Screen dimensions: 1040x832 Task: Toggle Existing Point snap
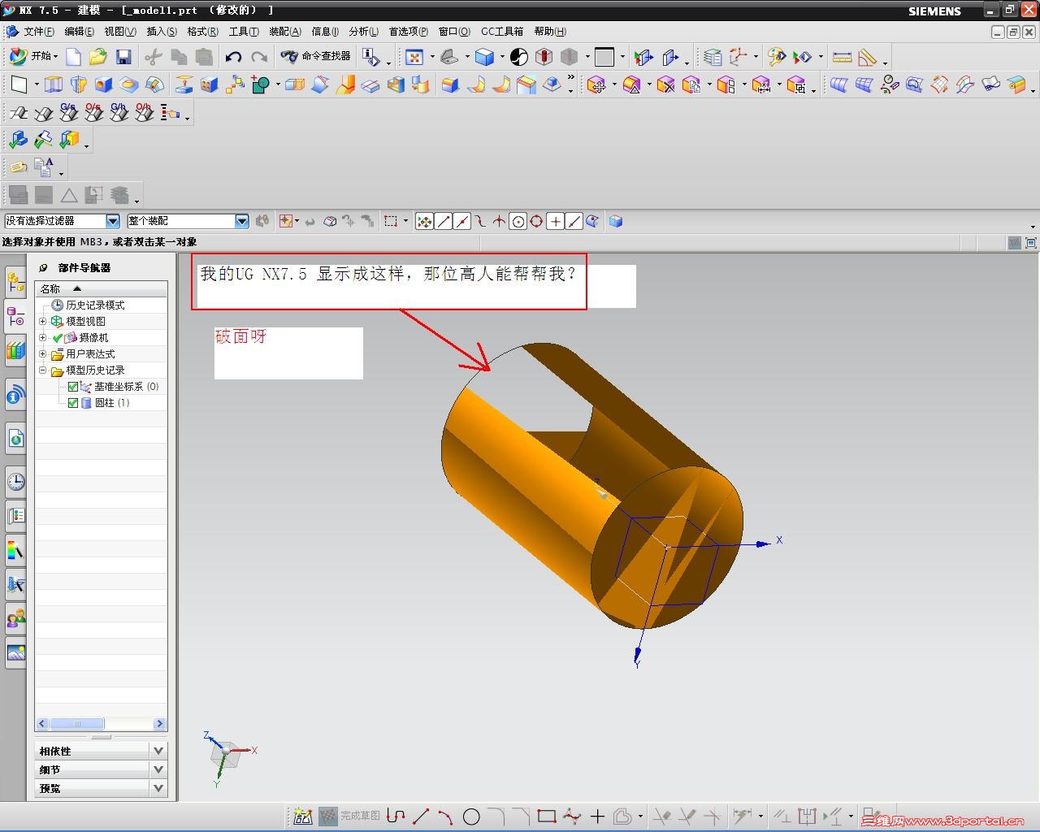coord(555,221)
